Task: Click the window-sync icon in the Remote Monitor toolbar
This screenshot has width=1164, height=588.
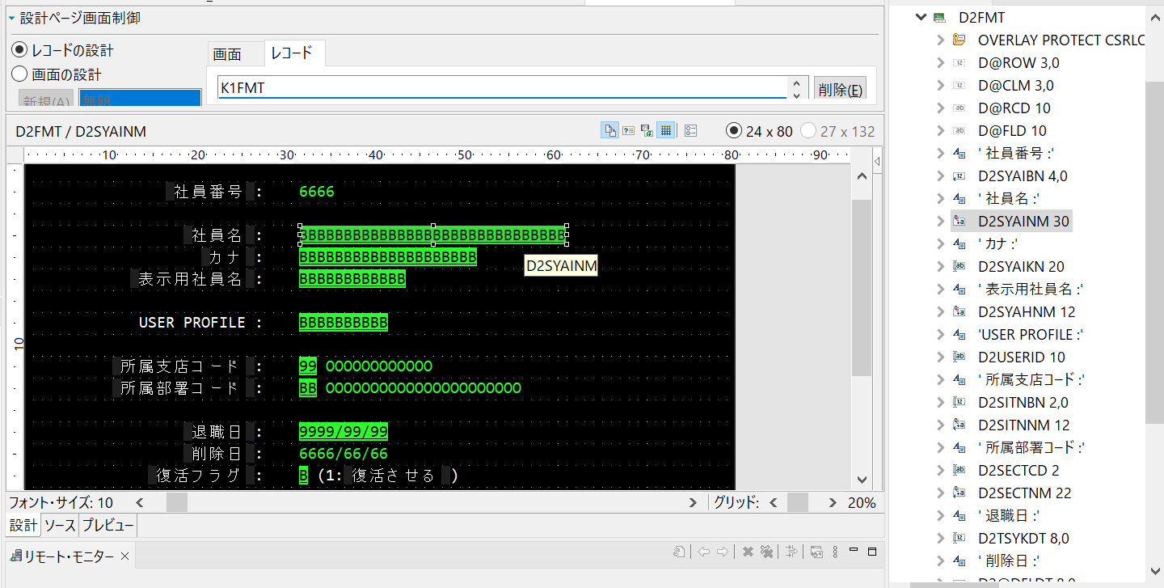Action: [817, 552]
